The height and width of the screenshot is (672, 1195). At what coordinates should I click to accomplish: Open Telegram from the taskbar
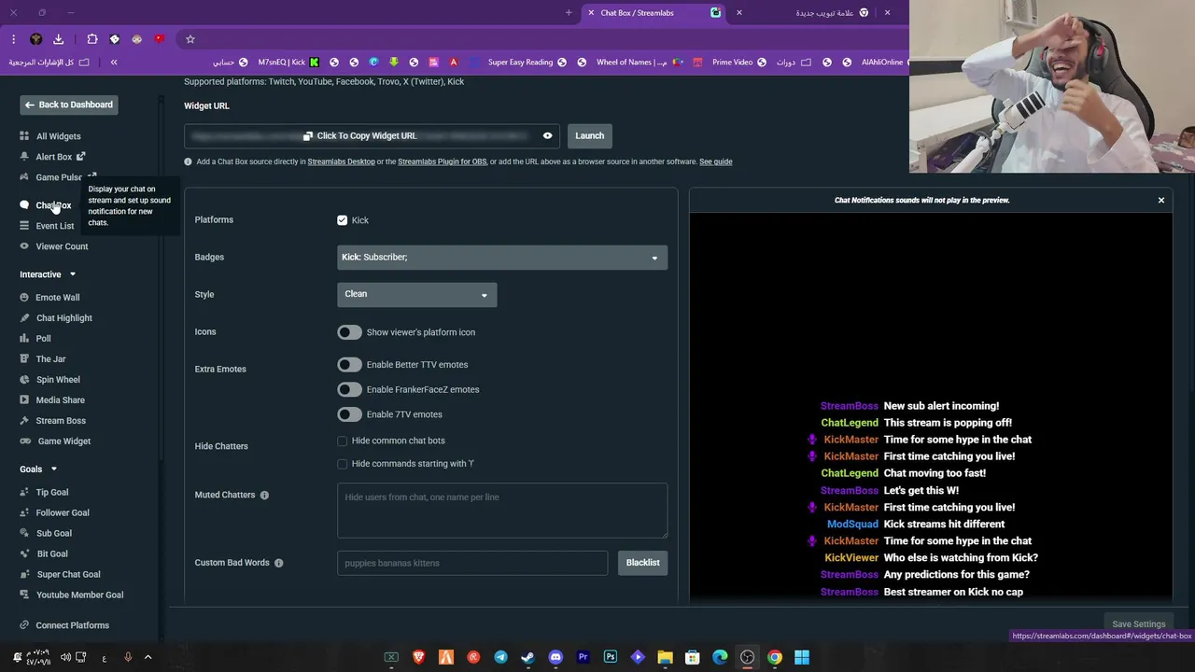(x=501, y=657)
